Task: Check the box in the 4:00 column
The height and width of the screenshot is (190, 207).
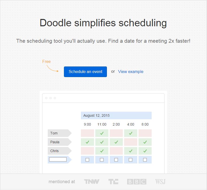Action: tap(131, 160)
